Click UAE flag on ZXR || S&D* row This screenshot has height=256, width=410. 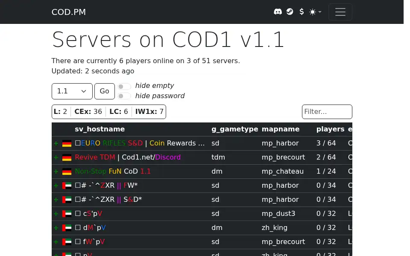[x=67, y=200]
